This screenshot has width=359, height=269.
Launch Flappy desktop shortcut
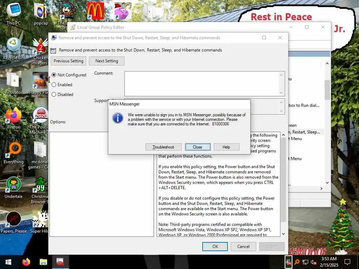[39, 83]
